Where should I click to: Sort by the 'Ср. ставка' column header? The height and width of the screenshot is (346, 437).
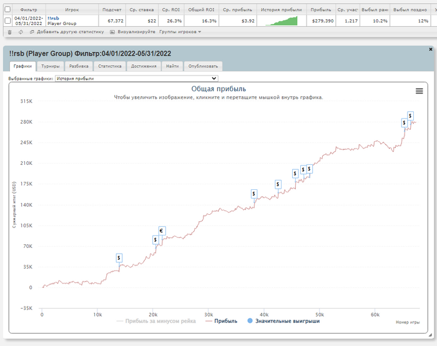[x=142, y=10]
